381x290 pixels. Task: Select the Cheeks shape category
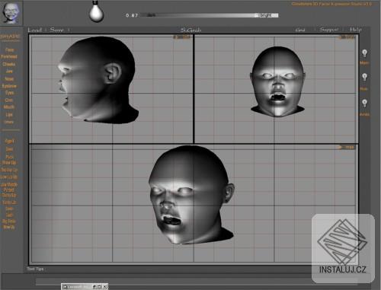click(x=9, y=64)
